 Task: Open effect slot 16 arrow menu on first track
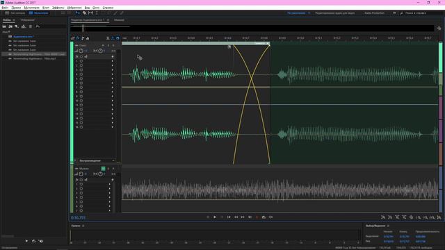[x=113, y=127]
